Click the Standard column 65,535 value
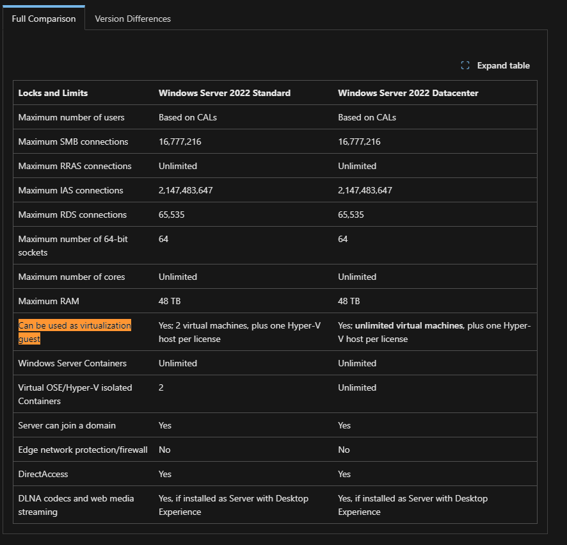This screenshot has height=545, width=567. [x=172, y=215]
